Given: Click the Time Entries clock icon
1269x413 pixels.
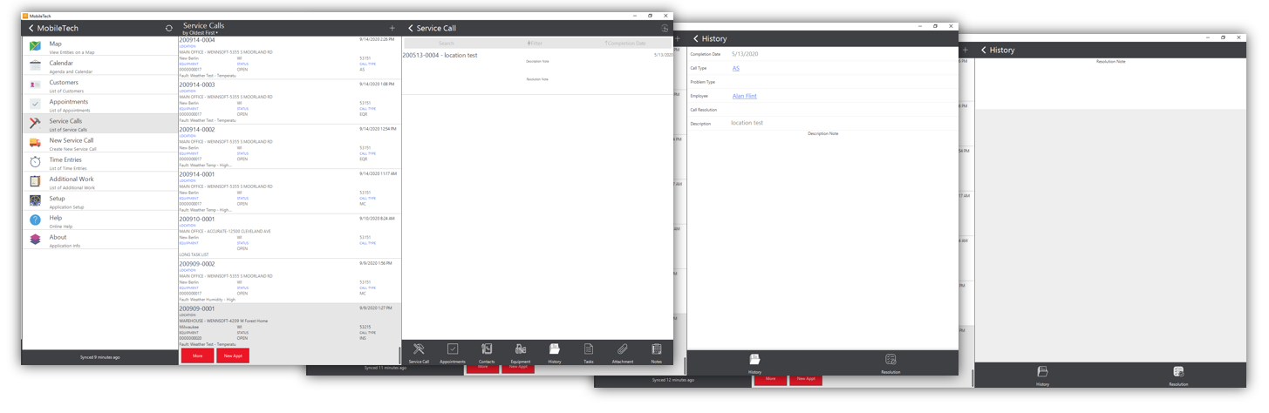Looking at the screenshot, I should pyautogui.click(x=35, y=163).
